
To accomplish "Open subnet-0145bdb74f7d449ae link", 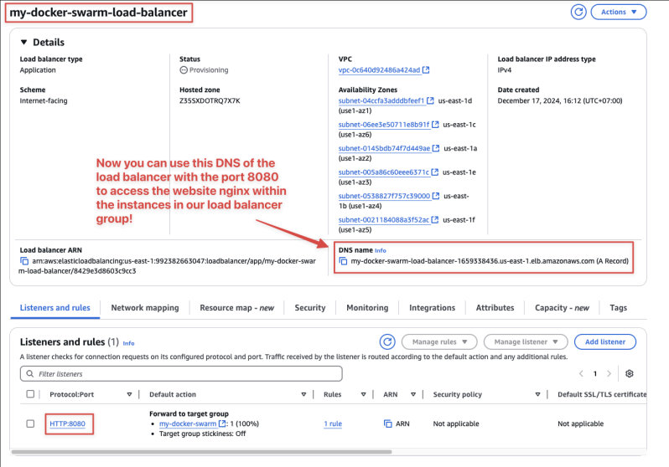I will [385, 148].
